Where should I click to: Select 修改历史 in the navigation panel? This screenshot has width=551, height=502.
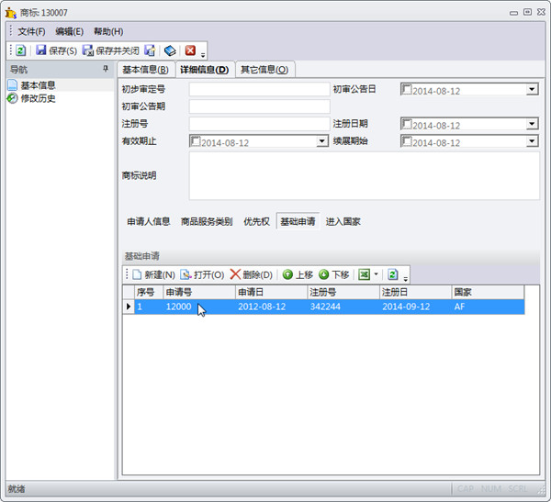point(38,98)
